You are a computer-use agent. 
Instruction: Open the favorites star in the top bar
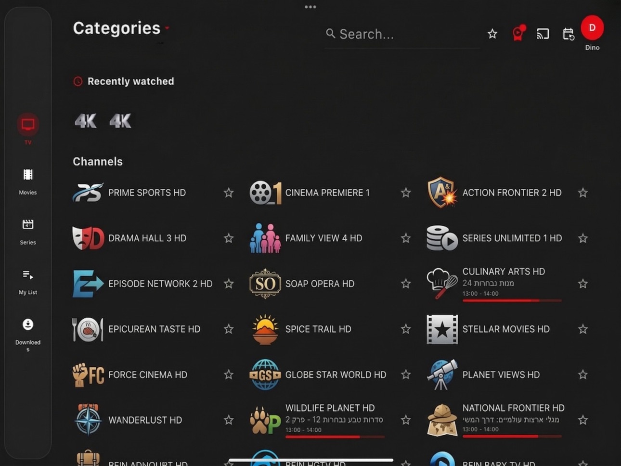(492, 34)
